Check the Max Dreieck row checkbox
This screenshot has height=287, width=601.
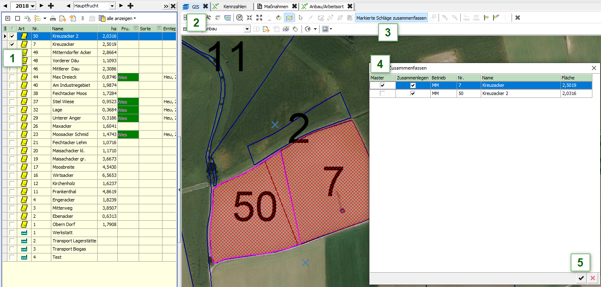[x=12, y=77]
